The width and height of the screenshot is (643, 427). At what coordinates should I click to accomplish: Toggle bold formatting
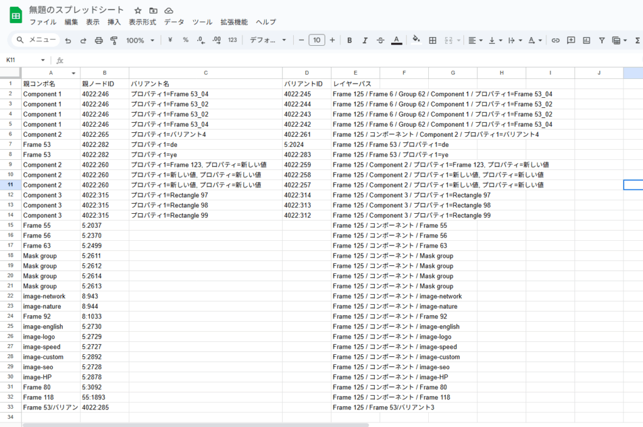tap(349, 40)
